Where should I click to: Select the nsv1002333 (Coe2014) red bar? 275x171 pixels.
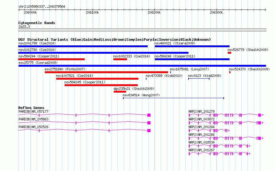tap(120, 59)
